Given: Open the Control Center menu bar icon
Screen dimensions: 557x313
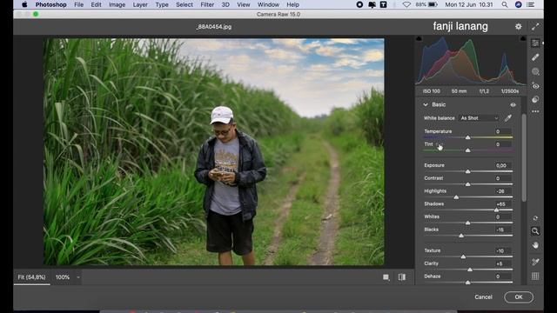Looking at the screenshot, I should (531, 4).
